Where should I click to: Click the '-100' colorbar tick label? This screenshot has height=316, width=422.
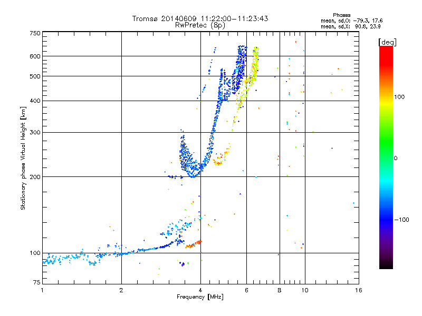(x=402, y=220)
